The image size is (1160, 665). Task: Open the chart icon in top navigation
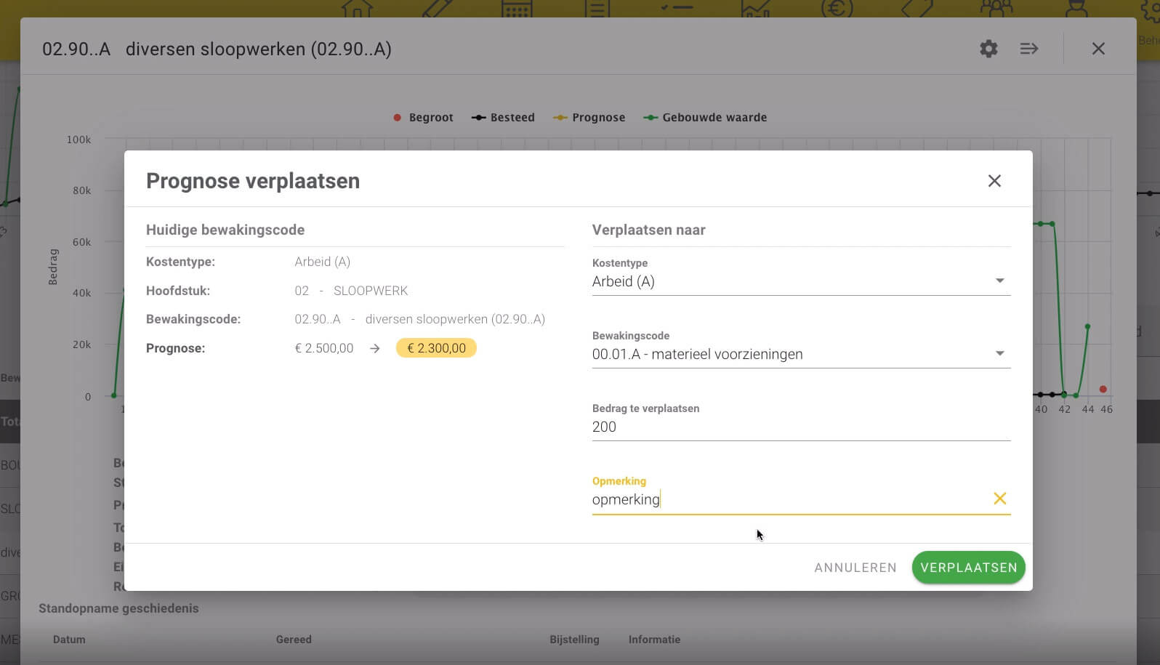(756, 8)
